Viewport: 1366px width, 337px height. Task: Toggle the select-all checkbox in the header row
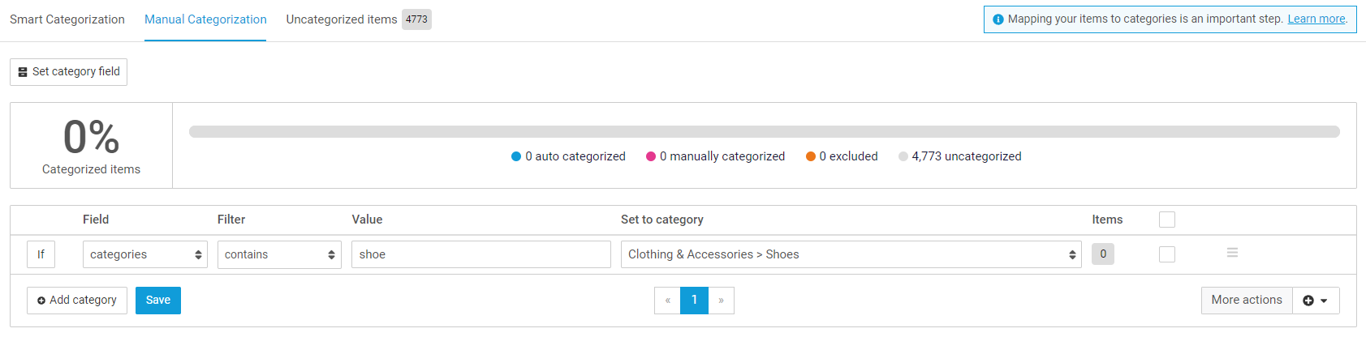pos(1166,220)
